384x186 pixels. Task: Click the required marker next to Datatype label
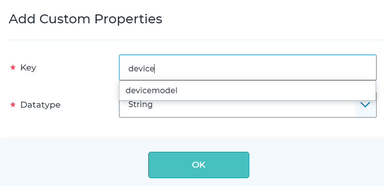tap(13, 105)
